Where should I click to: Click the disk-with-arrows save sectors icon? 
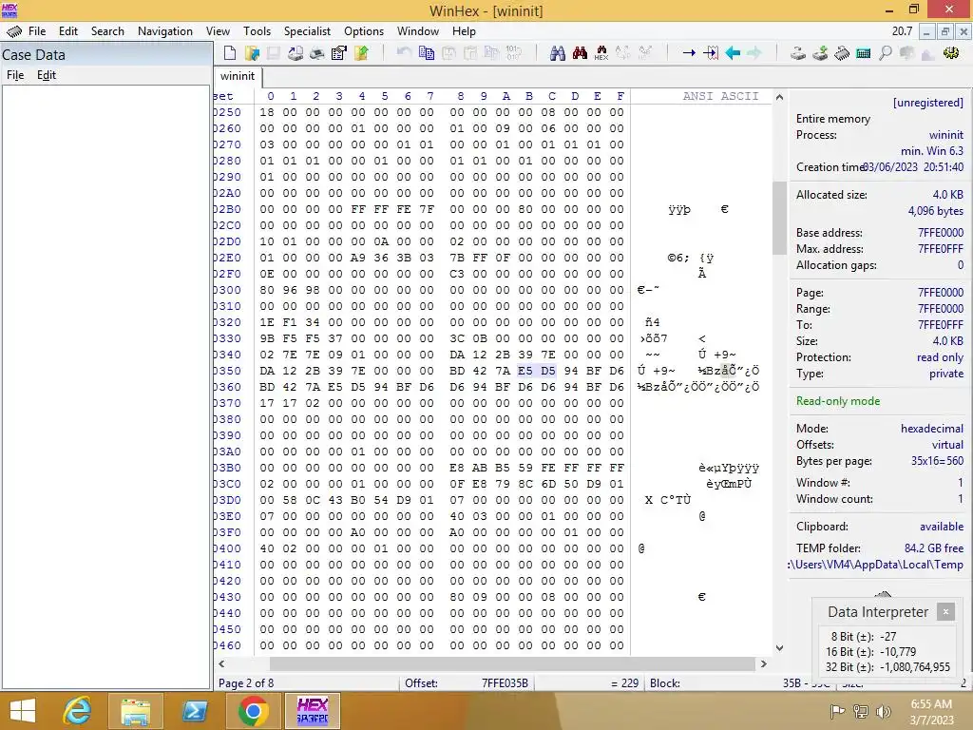pos(296,53)
